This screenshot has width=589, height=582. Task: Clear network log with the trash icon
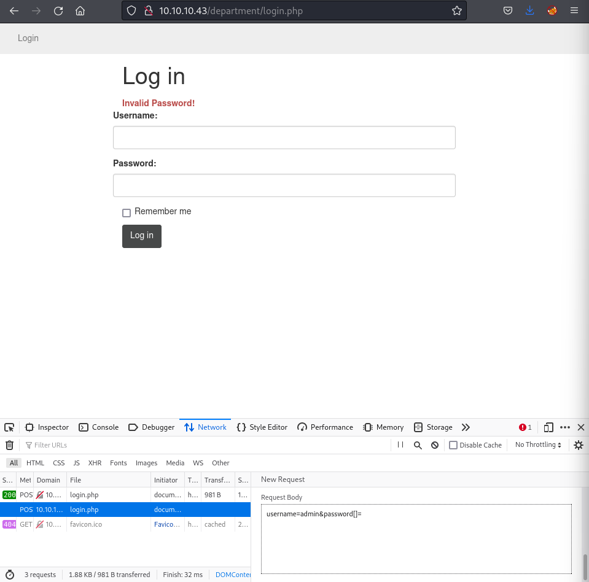point(10,445)
